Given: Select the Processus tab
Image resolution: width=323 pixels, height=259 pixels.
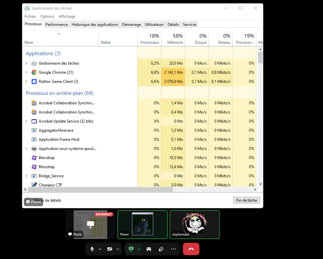Looking at the screenshot, I should (x=33, y=24).
